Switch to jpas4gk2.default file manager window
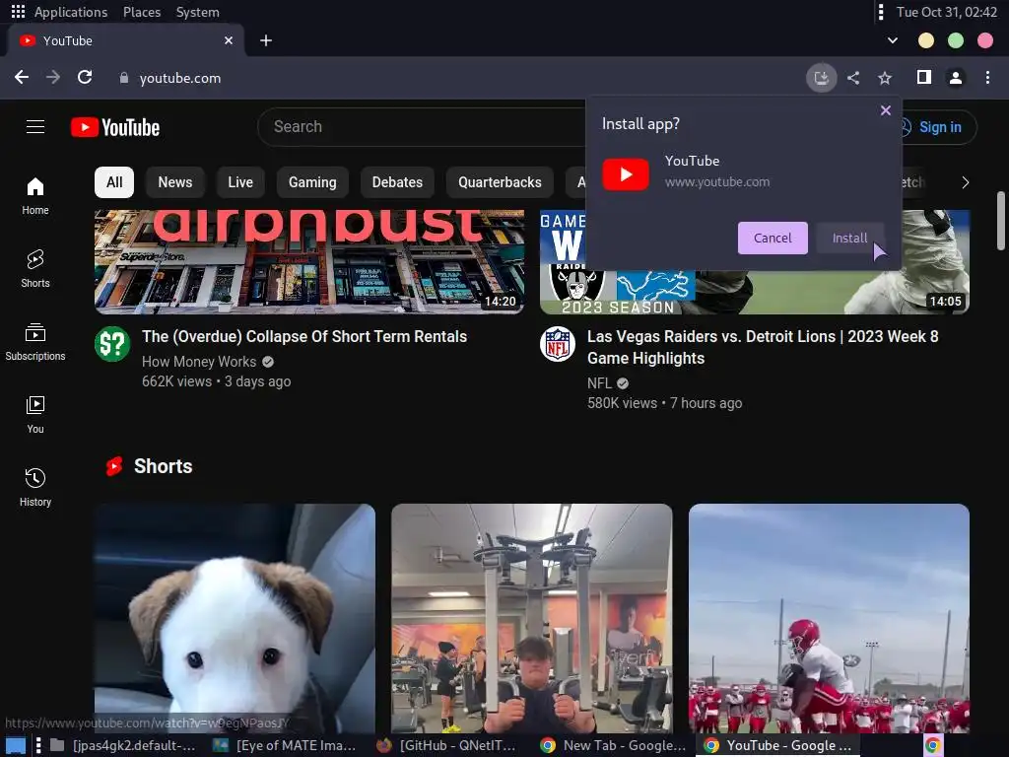The height and width of the screenshot is (757, 1009). click(x=122, y=745)
